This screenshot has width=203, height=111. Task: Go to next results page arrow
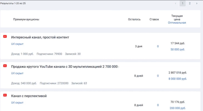[197, 3]
